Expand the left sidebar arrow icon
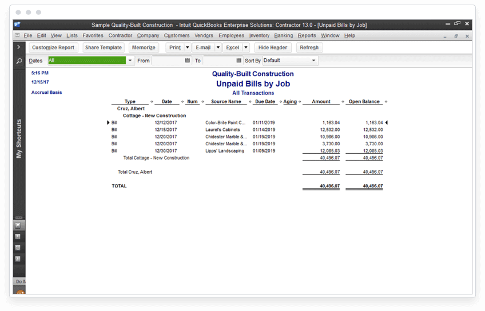Screen dimensions: 485x311 pyautogui.click(x=19, y=47)
